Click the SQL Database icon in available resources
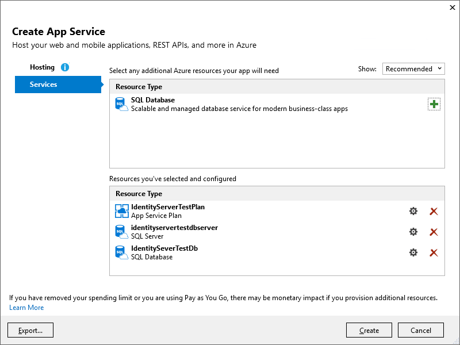Image resolution: width=460 pixels, height=345 pixels. tap(121, 104)
